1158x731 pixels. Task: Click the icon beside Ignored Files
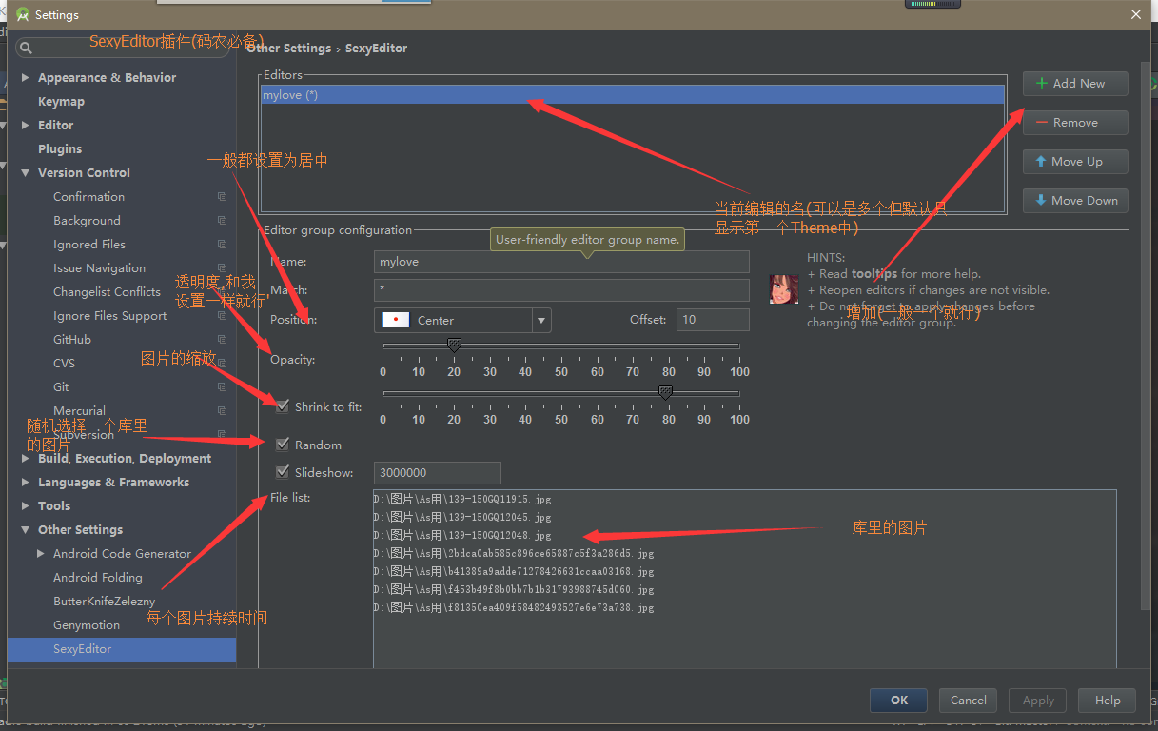point(222,245)
